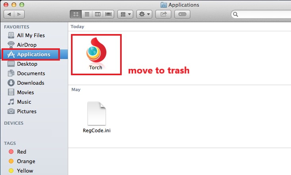Click the Pictures camera icon
This screenshot has height=175, width=291.
tap(11, 111)
